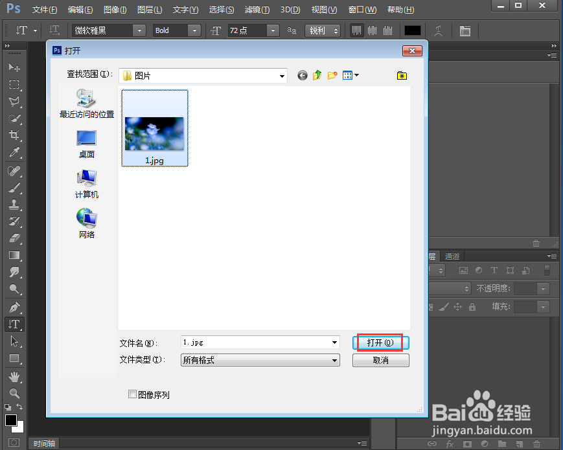Select the Clone Stamp tool

(14, 205)
